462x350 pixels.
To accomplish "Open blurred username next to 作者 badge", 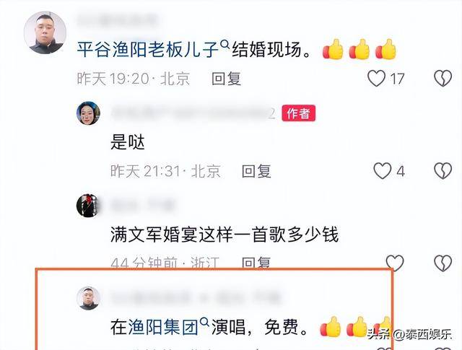I will pyautogui.click(x=193, y=113).
